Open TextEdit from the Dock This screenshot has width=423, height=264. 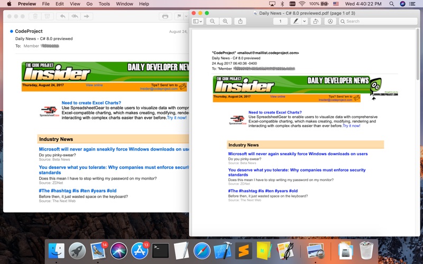click(x=181, y=251)
